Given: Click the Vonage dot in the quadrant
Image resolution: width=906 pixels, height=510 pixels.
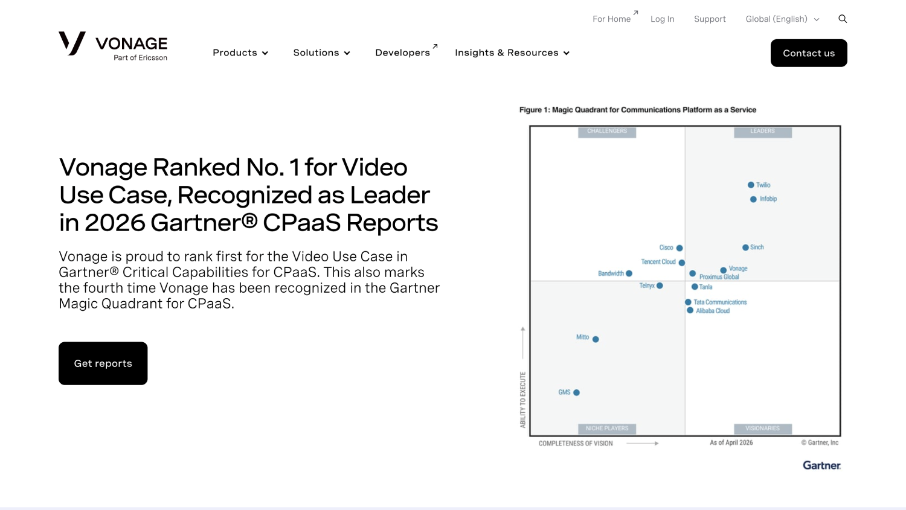Looking at the screenshot, I should pyautogui.click(x=723, y=270).
